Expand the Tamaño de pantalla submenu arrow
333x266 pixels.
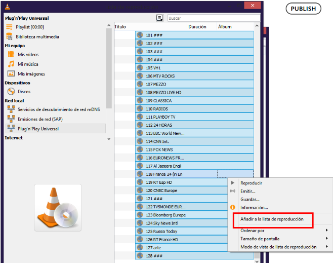click(x=327, y=239)
